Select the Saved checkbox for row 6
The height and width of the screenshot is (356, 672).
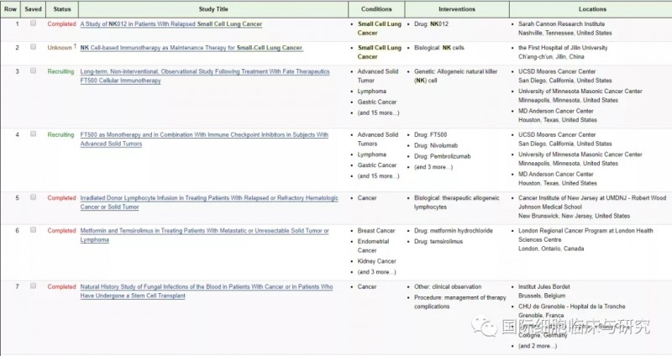coord(33,230)
